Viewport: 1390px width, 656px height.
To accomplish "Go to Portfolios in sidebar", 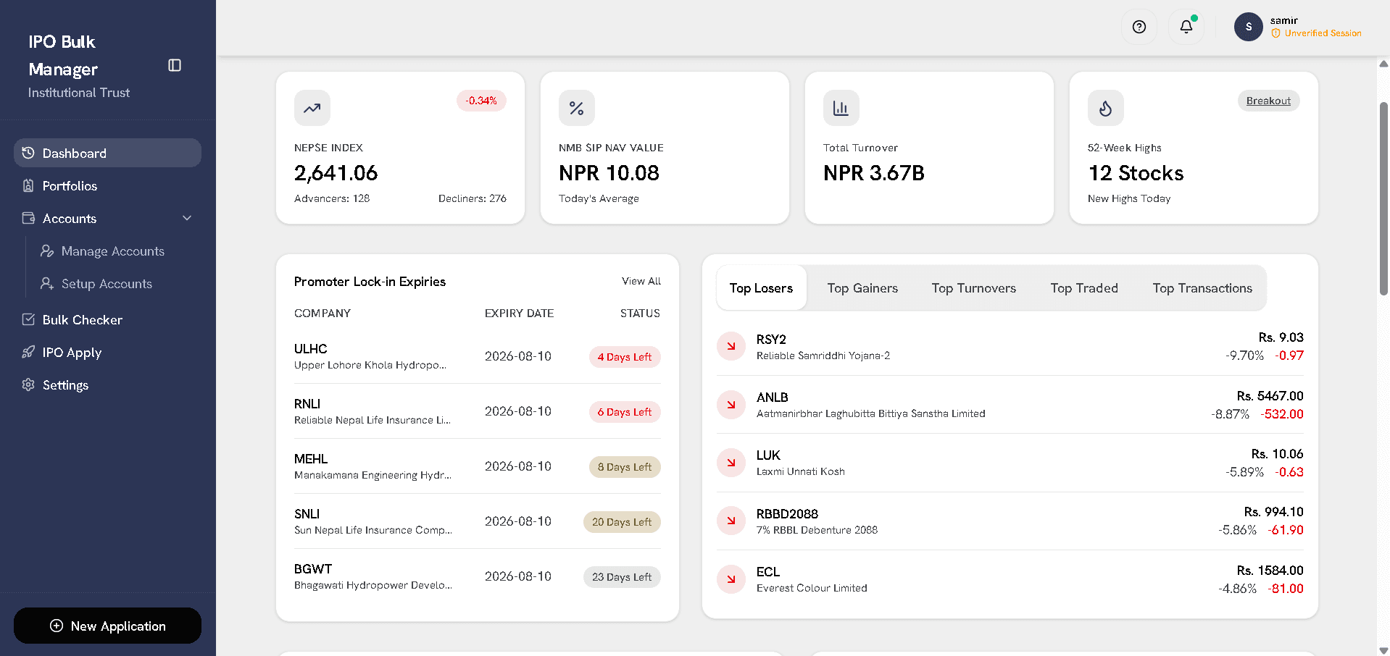I will (x=107, y=185).
